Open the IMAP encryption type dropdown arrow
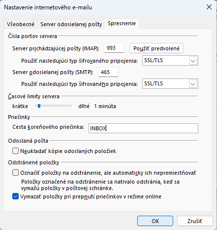This screenshot has height=230, width=217. coord(193,61)
